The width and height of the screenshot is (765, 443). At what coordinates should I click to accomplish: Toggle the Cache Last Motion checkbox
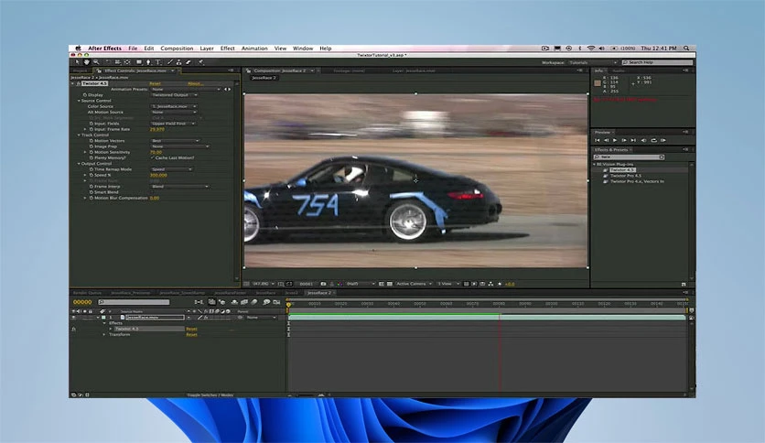[152, 158]
